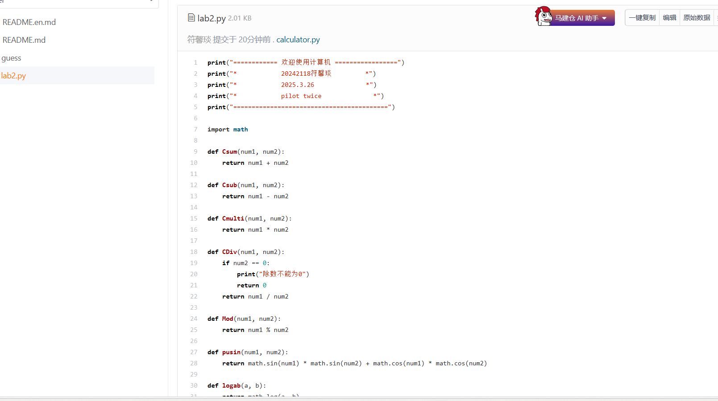
Task: Open README.md in the file tree
Action: tap(24, 40)
